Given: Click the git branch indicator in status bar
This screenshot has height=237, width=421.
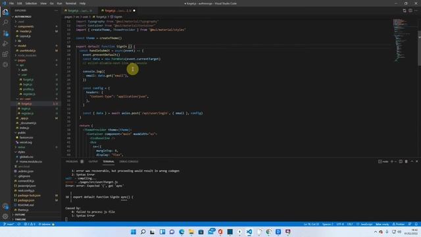Looking at the screenshot, I should click(x=9, y=224).
